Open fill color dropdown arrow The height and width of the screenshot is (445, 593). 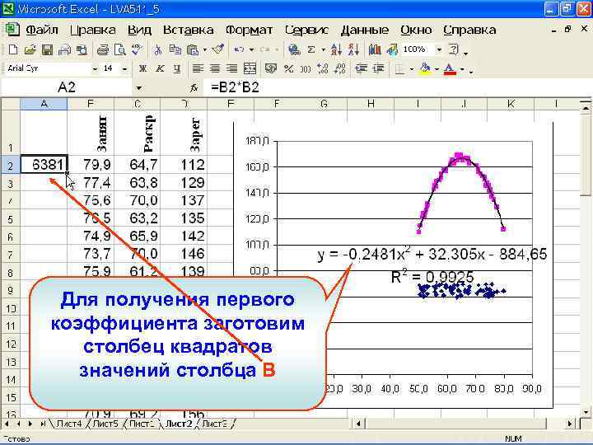click(x=437, y=69)
